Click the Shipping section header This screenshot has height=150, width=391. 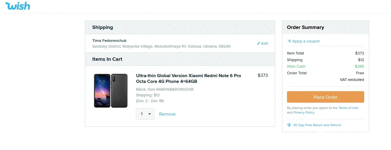[103, 28]
